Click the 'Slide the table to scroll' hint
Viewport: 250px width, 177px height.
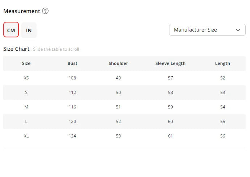(x=56, y=49)
